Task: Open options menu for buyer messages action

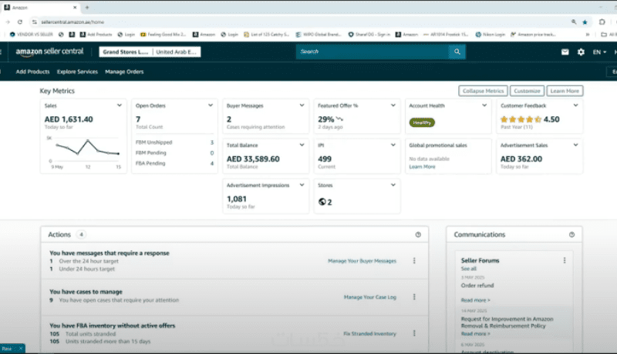Action: click(x=414, y=261)
